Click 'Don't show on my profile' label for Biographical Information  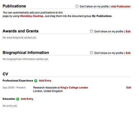[x=109, y=53]
